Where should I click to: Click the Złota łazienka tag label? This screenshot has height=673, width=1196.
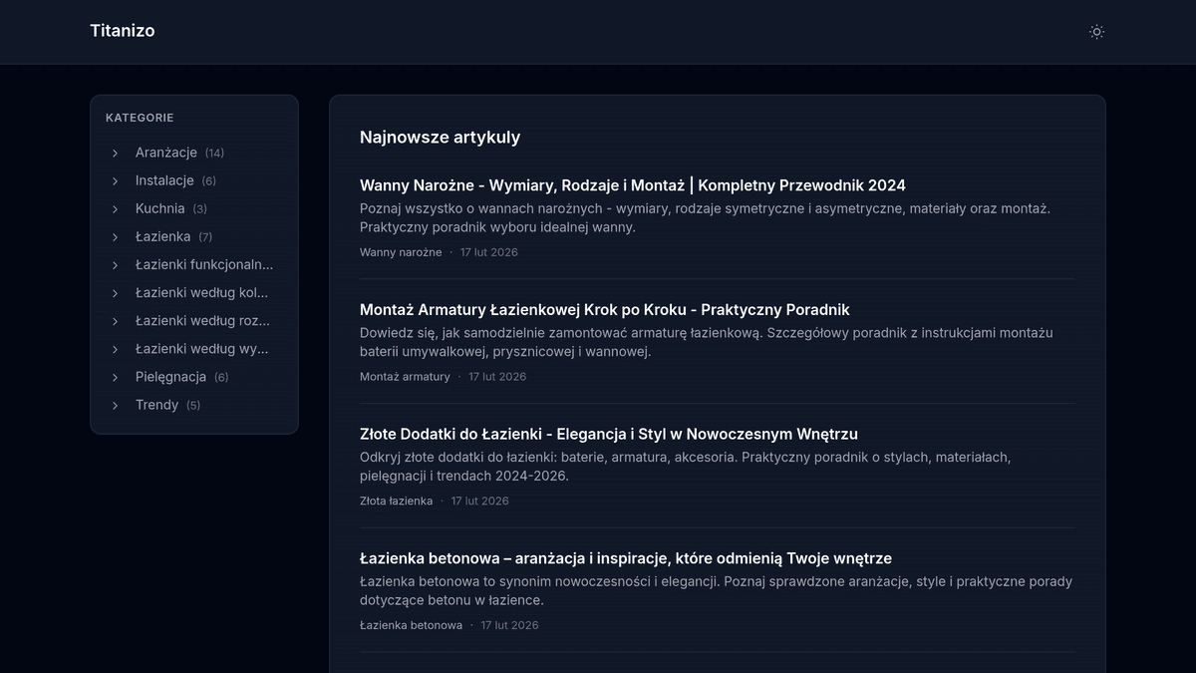[x=396, y=502]
